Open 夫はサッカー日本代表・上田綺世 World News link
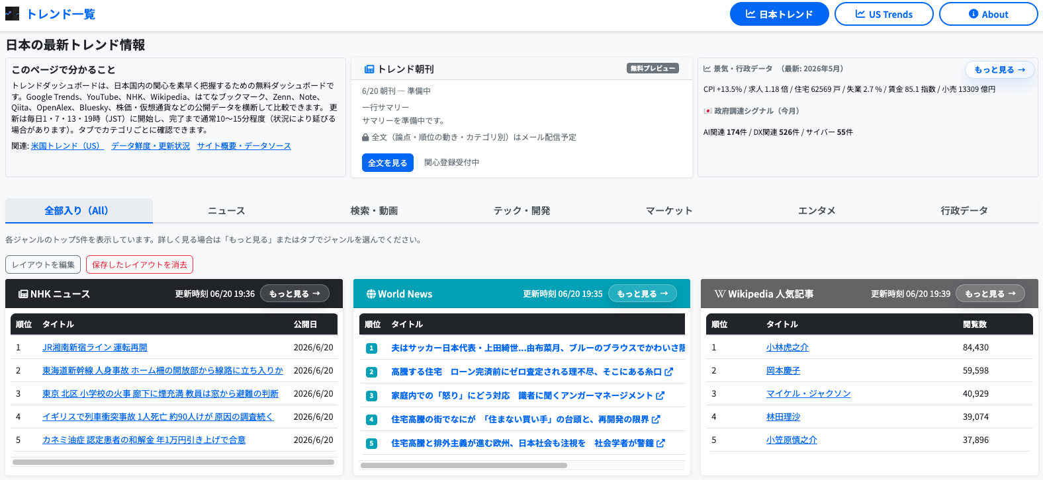Viewport: 1043px width, 480px height. [x=538, y=348]
